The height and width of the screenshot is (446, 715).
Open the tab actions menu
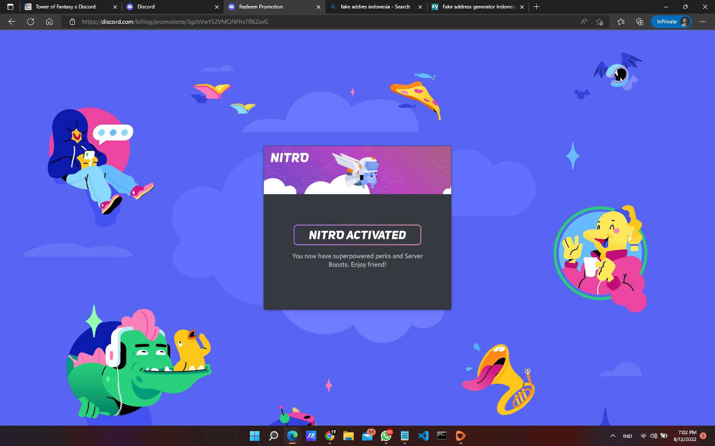pyautogui.click(x=10, y=7)
